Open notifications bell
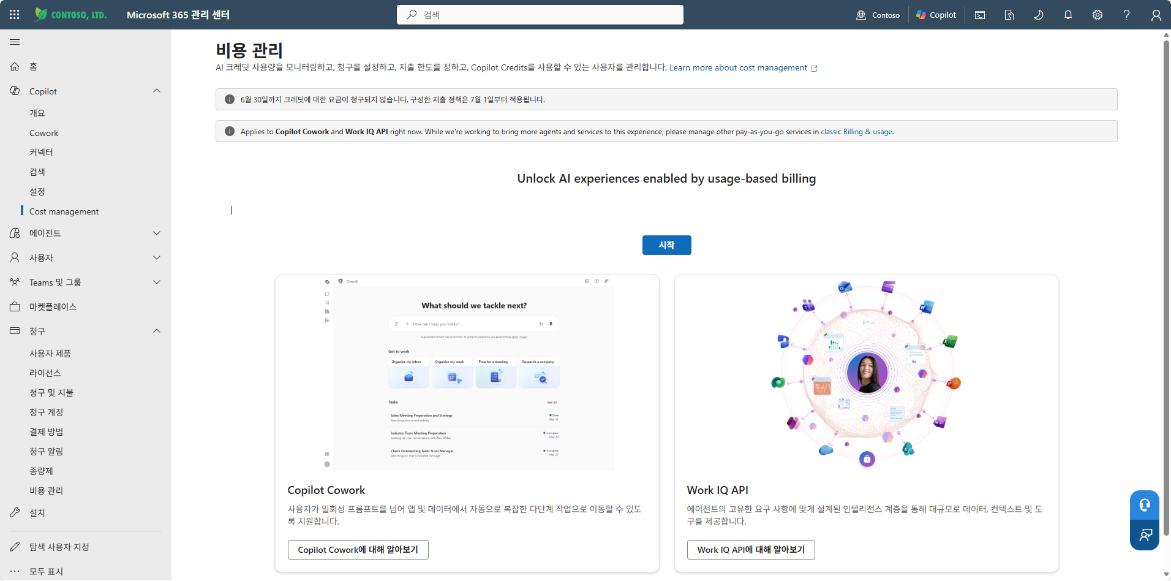This screenshot has height=581, width=1171. click(1068, 15)
